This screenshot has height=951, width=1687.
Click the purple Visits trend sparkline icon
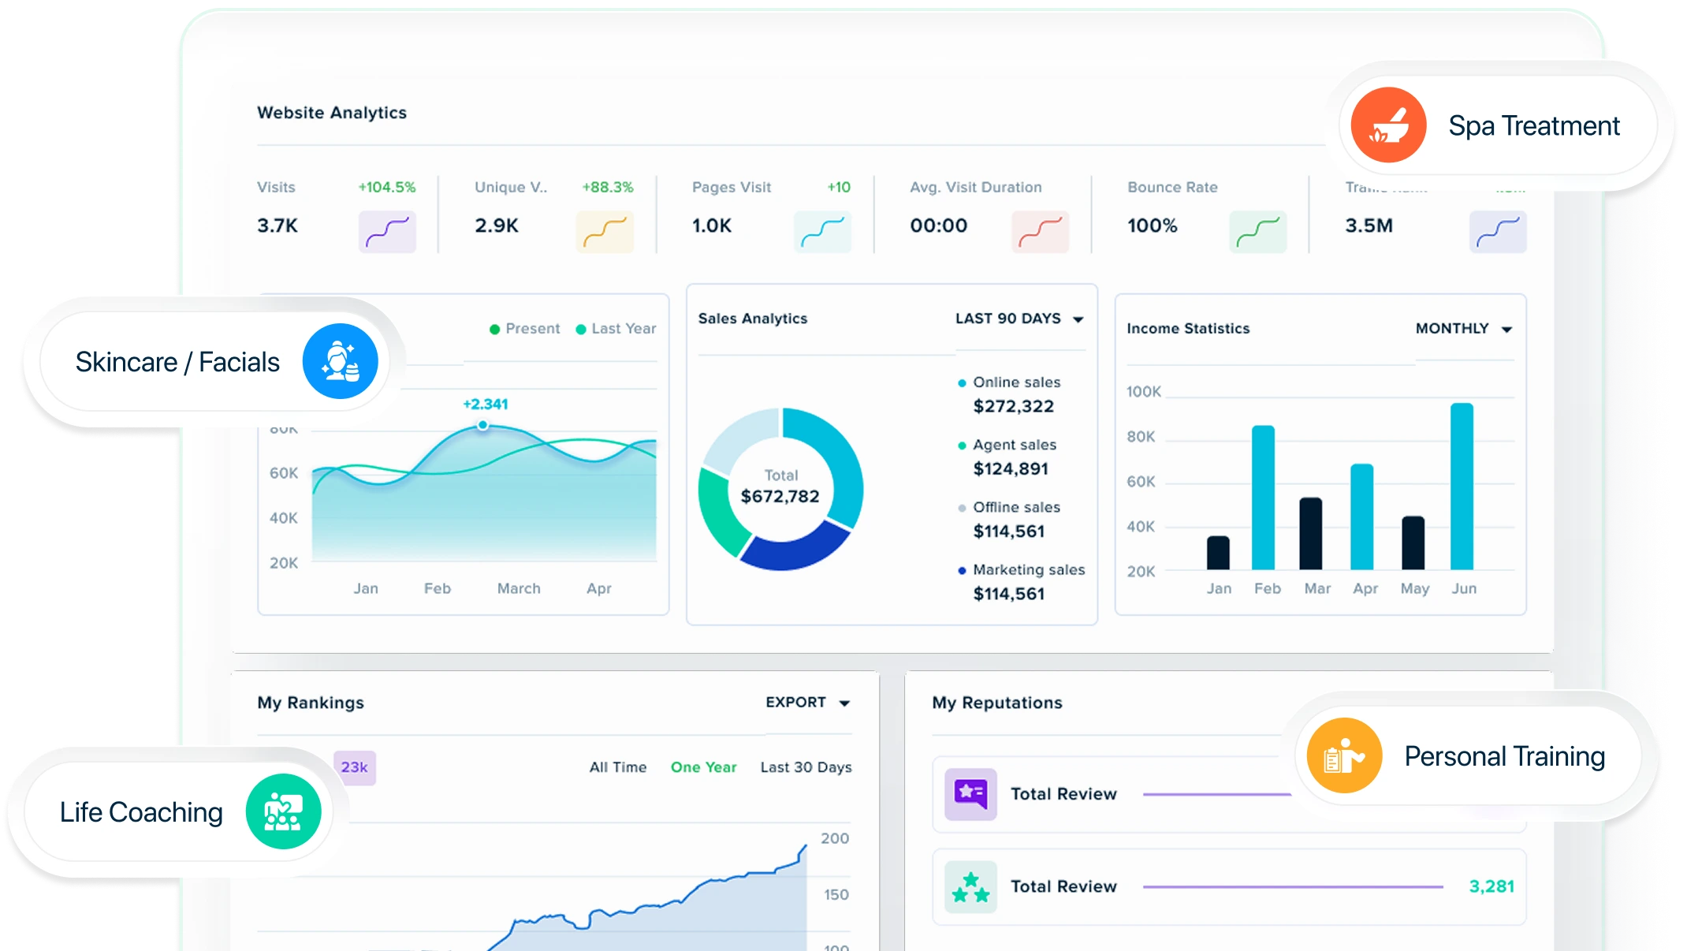click(x=387, y=231)
